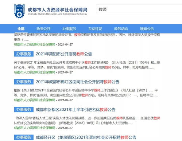
Task: Open 成都经开区(龙泉驿区)2021年招聘教师公告
Action: [86, 137]
